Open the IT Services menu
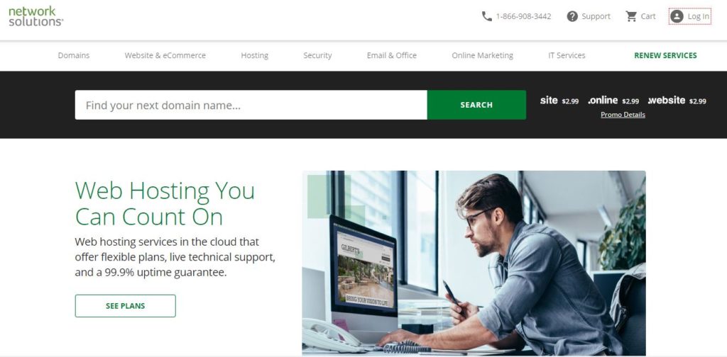 [x=567, y=55]
